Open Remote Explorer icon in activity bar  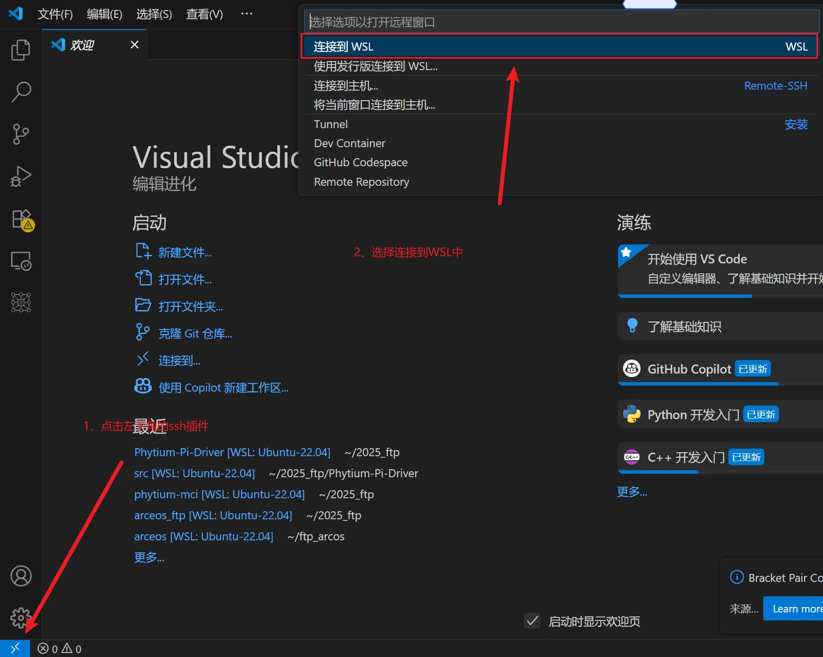click(21, 261)
